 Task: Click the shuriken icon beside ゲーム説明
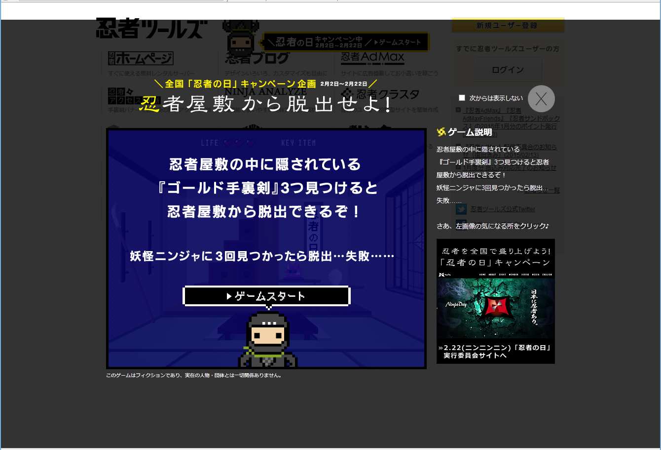[441, 131]
